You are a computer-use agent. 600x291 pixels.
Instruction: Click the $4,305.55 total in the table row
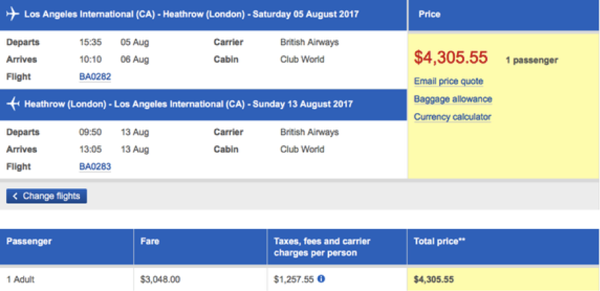click(x=434, y=279)
